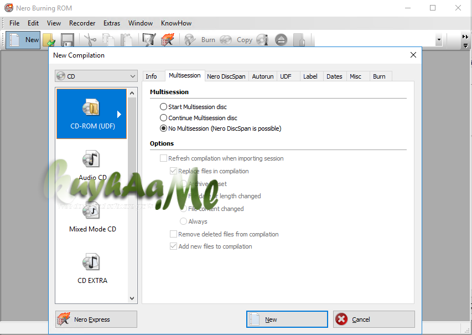
Task: Open the Disc Info icon
Action: [x=262, y=40]
